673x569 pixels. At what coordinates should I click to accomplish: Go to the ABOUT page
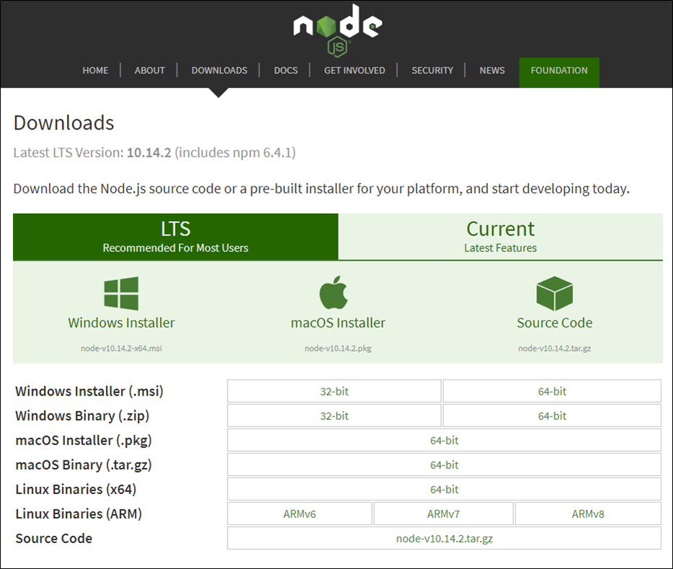pos(149,71)
